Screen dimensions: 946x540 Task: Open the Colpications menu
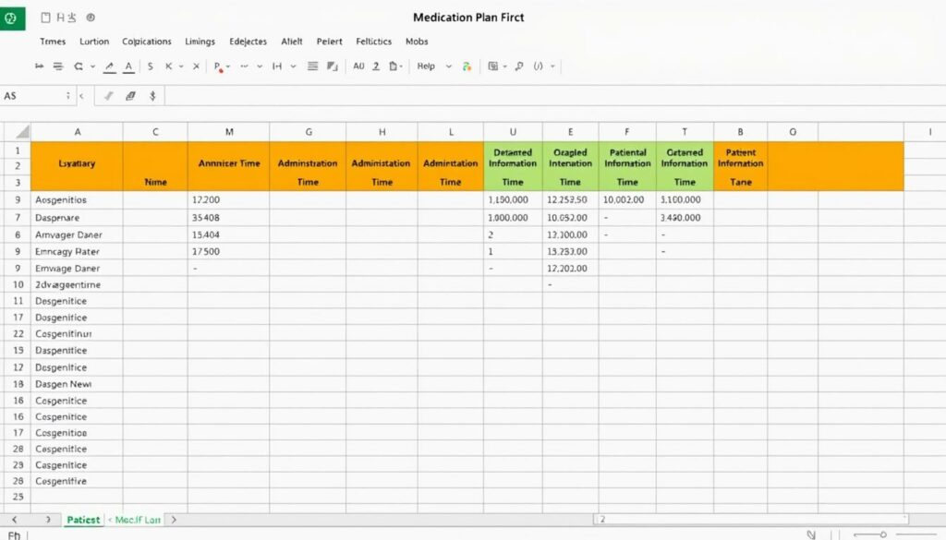pos(147,42)
